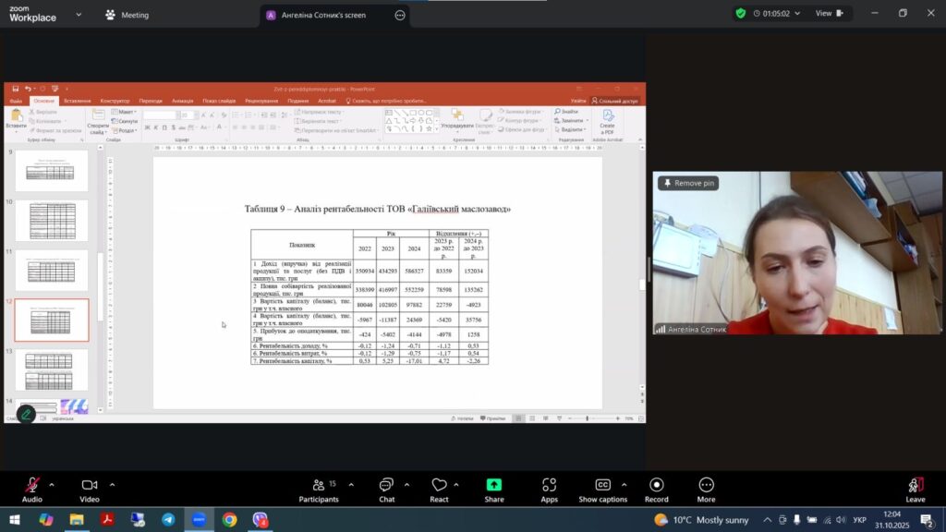Select slide 11 thumbnail in the shared PowerPoint

(x=52, y=270)
